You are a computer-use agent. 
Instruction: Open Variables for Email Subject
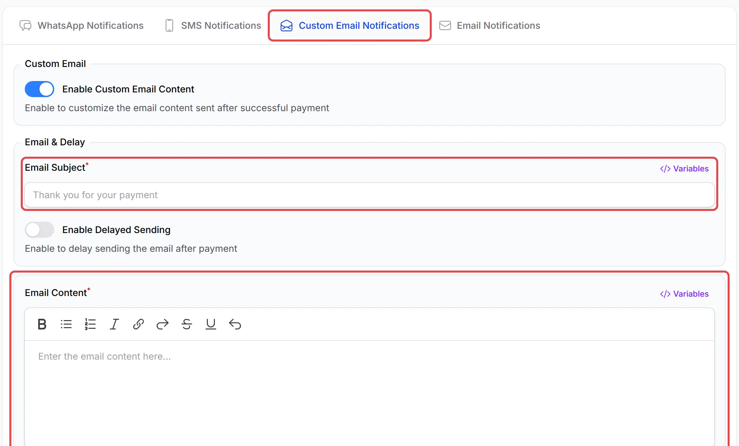click(x=684, y=168)
